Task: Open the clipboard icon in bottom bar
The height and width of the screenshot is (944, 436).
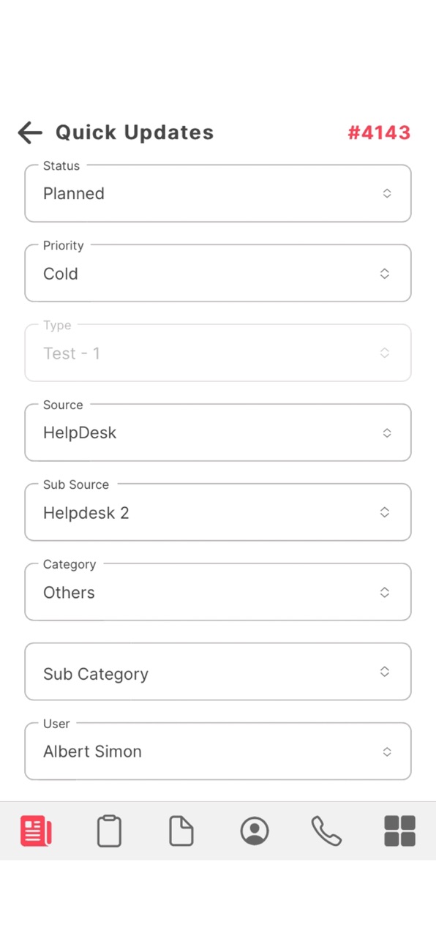Action: 109,831
